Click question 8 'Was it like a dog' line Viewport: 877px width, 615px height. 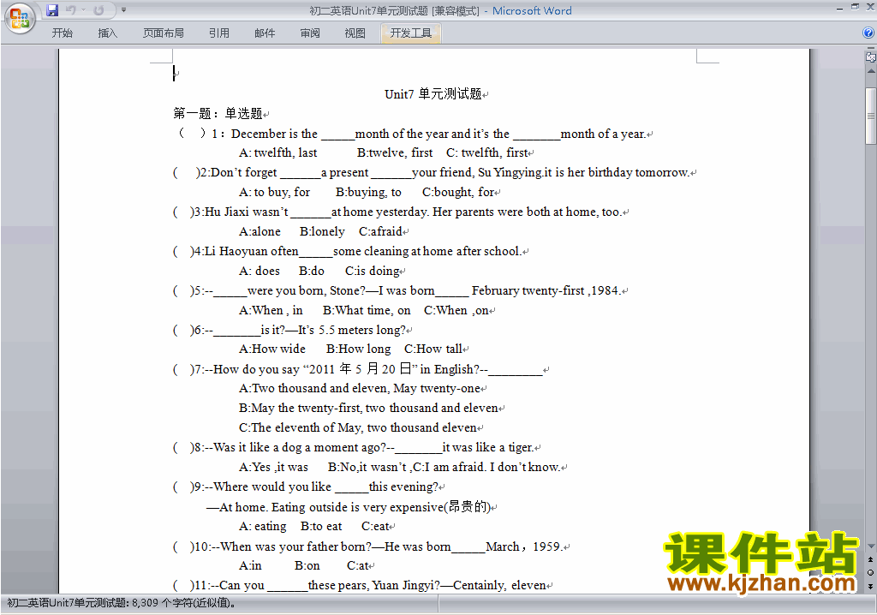(354, 448)
